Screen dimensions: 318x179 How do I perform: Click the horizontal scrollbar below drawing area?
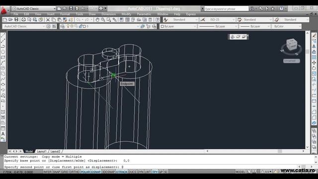click(x=255, y=151)
